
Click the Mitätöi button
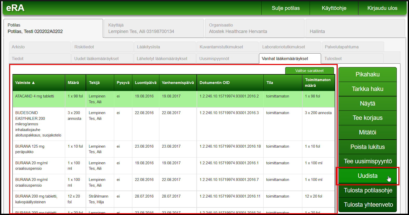367,132
